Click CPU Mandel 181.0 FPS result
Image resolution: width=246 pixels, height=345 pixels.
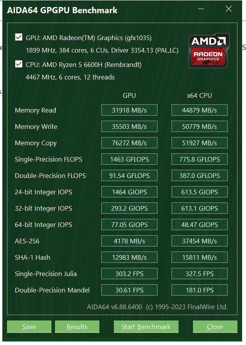[x=200, y=290]
